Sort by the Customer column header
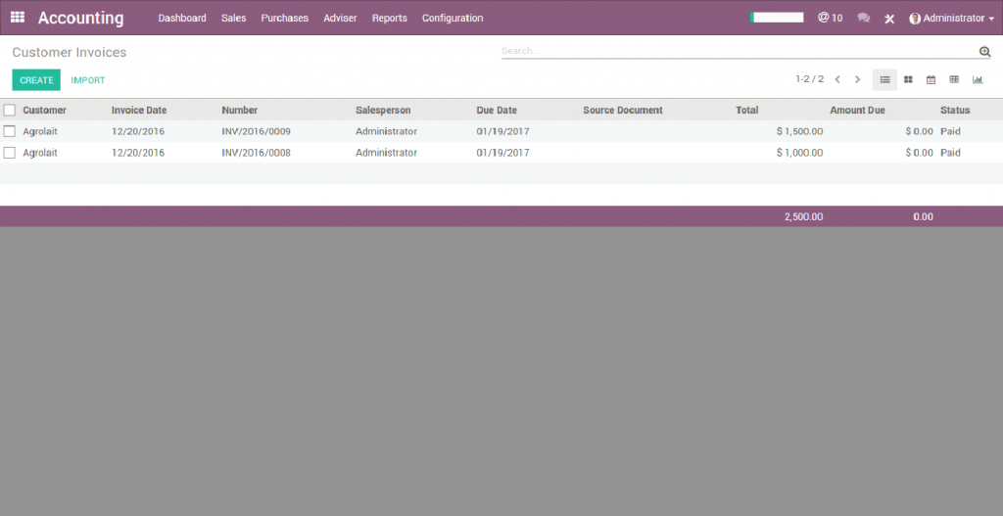Screen dimensions: 1003x516 click(44, 110)
